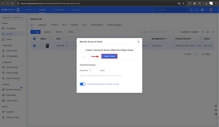
Task: Click the refresh device list icon
Action: pos(203,32)
